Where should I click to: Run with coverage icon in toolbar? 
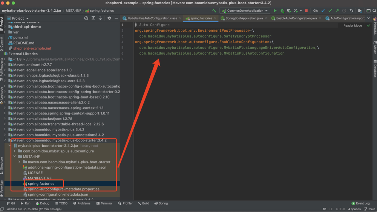tap(289, 11)
